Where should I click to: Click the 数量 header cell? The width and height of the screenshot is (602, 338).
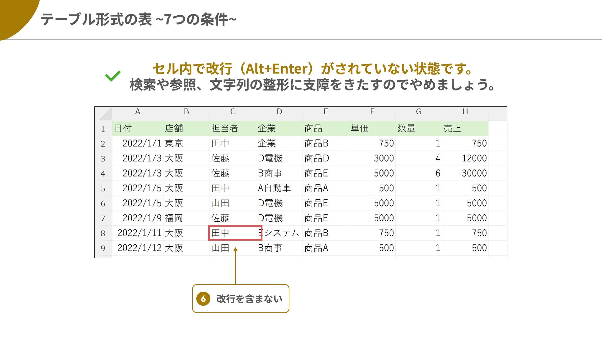(419, 128)
